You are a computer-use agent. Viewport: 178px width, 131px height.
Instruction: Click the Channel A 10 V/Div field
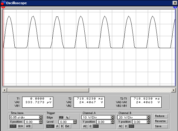pos(96,117)
